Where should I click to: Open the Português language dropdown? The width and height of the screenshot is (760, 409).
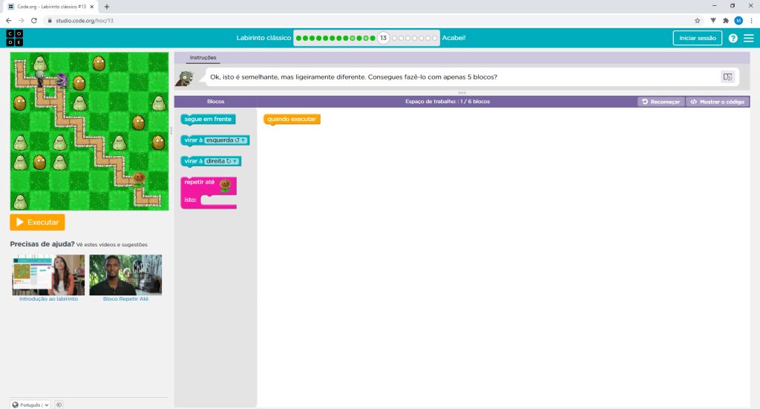[30, 405]
